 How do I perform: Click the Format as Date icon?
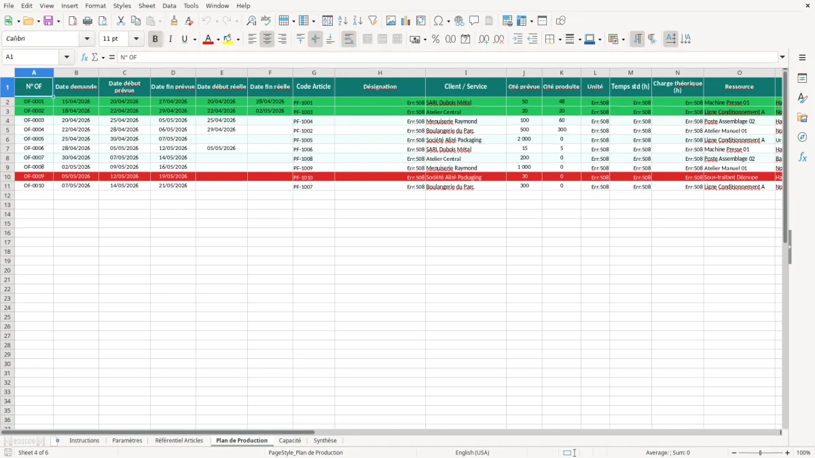[x=465, y=39]
